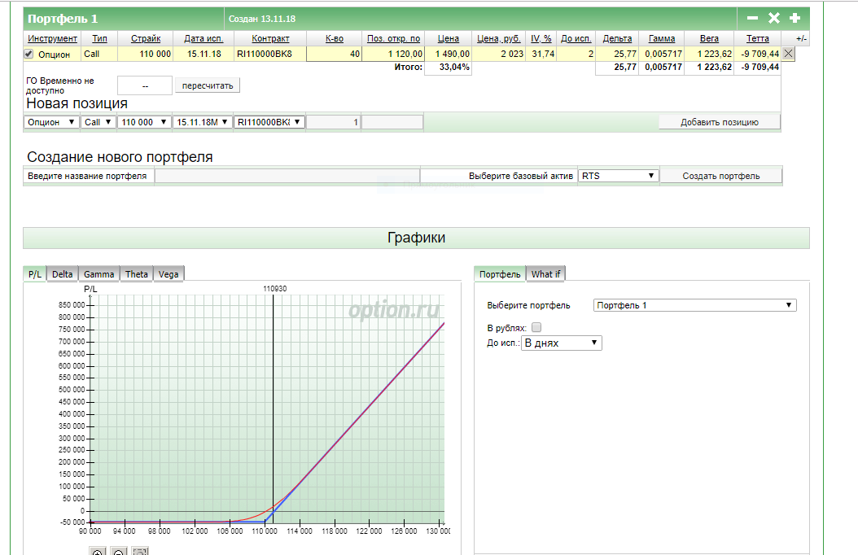
Task: Open the What if tab
Action: click(x=545, y=274)
